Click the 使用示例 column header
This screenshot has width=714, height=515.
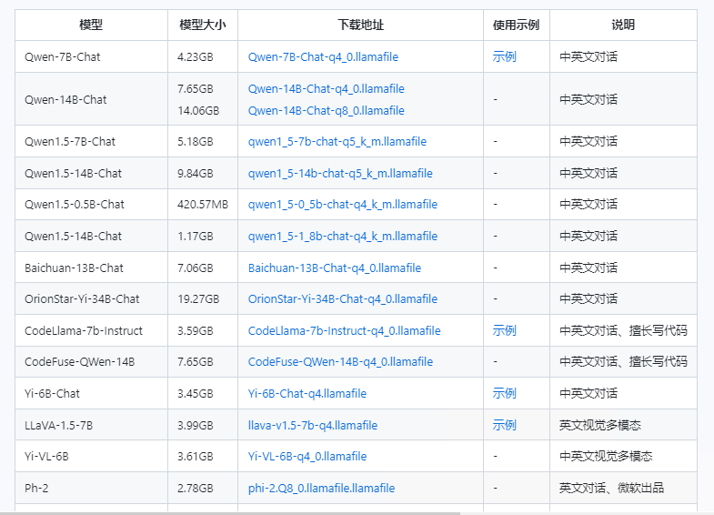517,25
